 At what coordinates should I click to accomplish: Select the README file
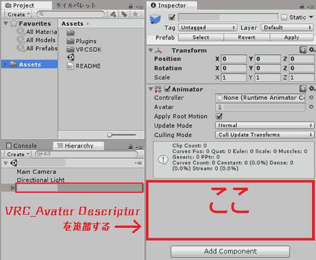click(84, 66)
